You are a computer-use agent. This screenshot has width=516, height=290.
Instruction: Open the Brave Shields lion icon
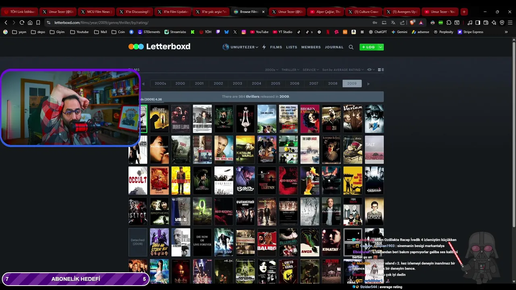(412, 23)
